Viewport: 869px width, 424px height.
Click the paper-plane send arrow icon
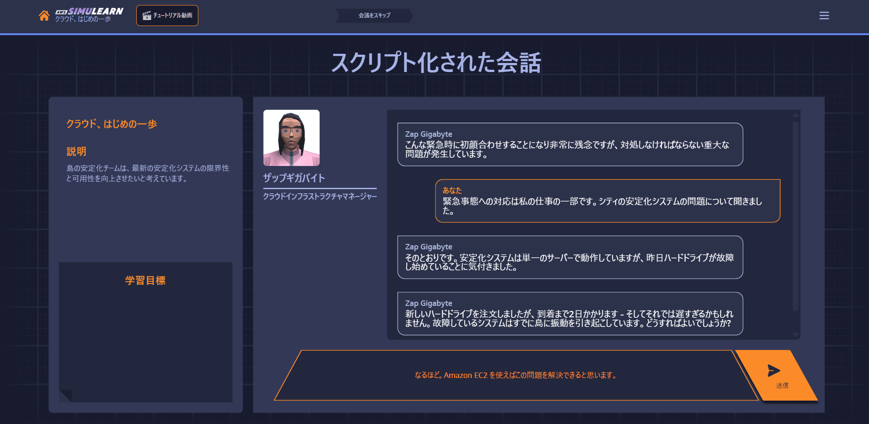[x=774, y=371]
